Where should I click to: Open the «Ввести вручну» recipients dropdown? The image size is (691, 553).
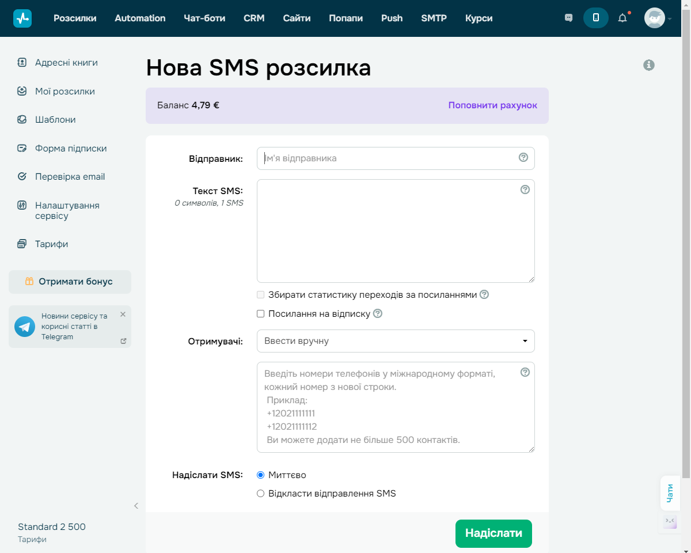coord(396,341)
